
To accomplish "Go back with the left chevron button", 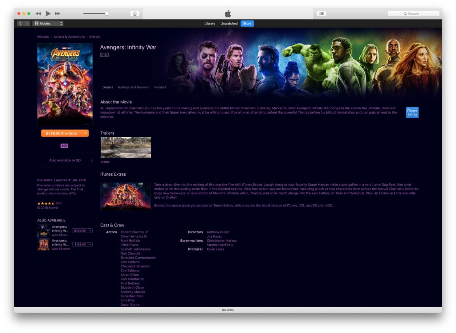I will pos(20,23).
